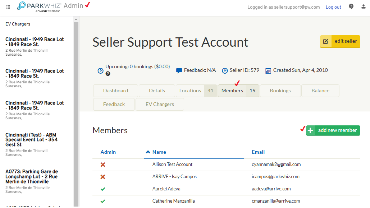Click the sort arrow next to Name
This screenshot has width=370, height=208.
click(x=148, y=152)
